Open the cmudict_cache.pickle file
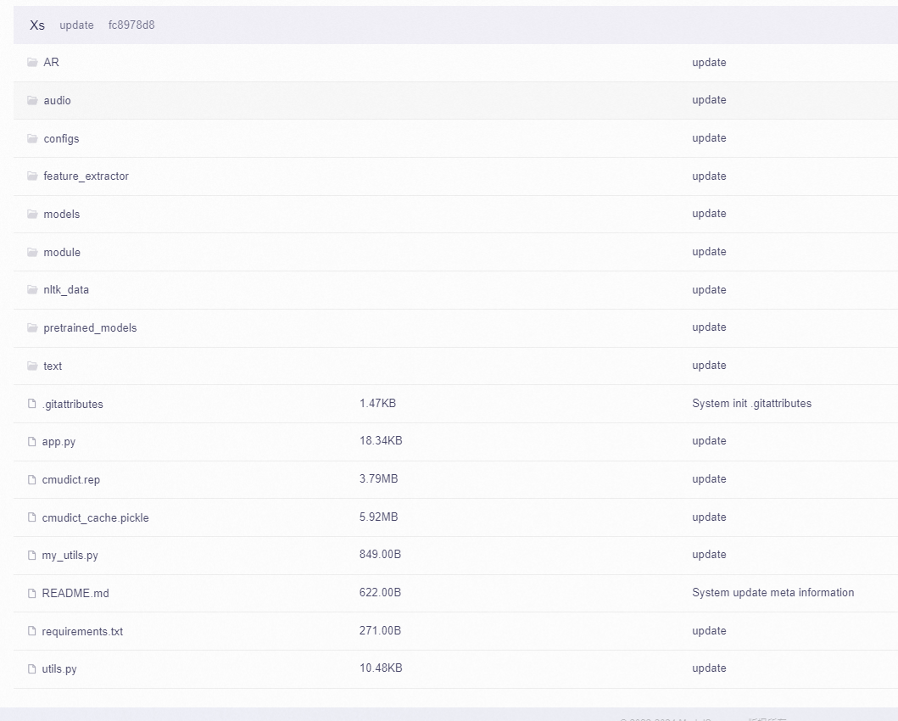This screenshot has height=721, width=898. [95, 517]
